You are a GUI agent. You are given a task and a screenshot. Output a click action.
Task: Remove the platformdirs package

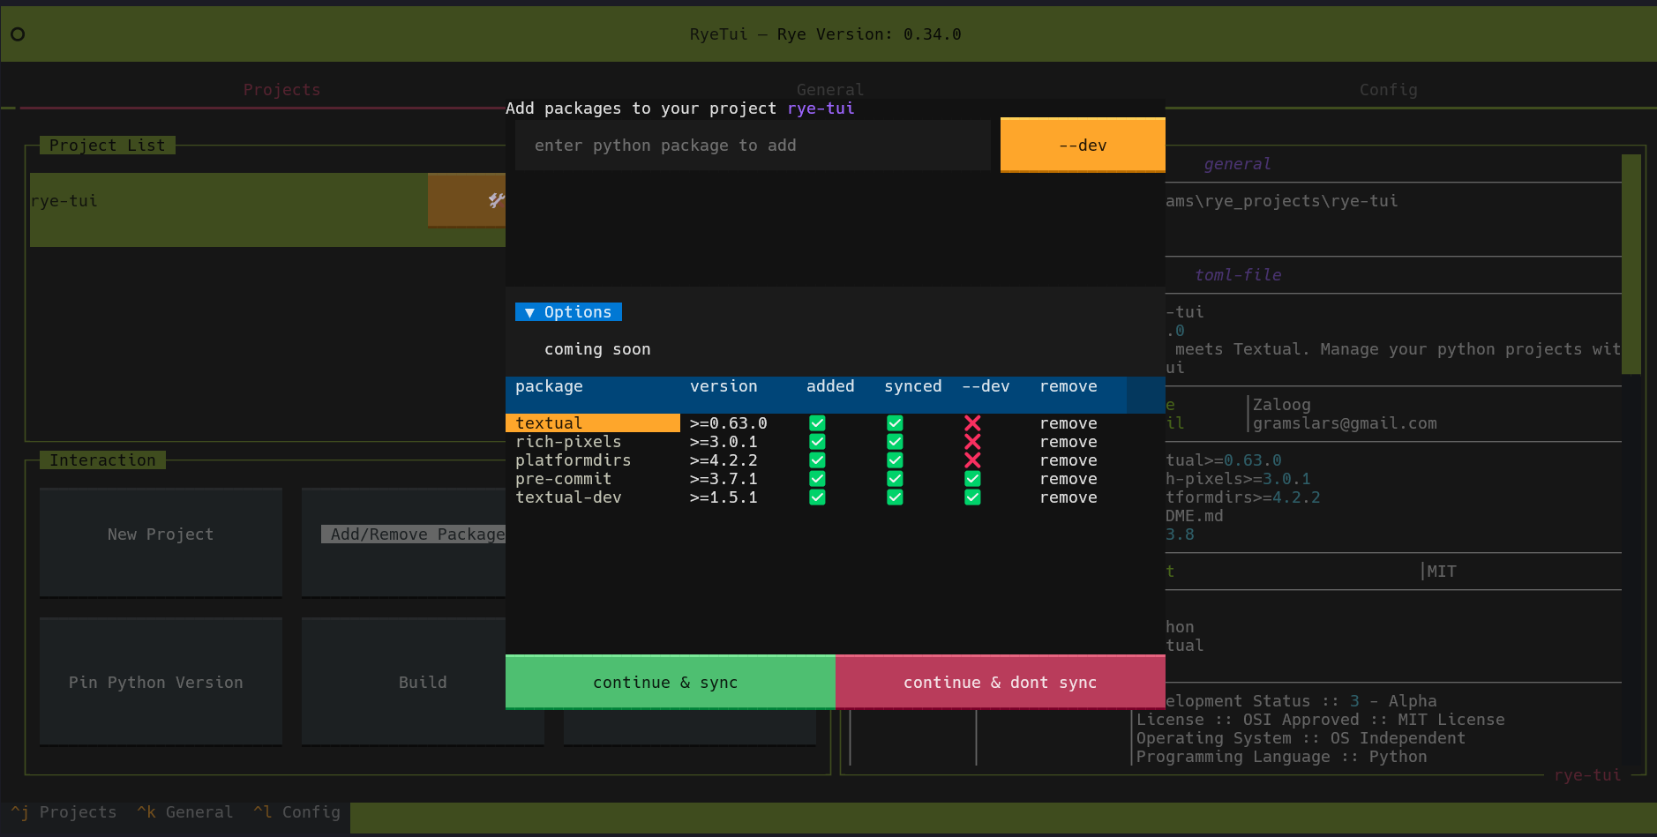[x=1068, y=460]
